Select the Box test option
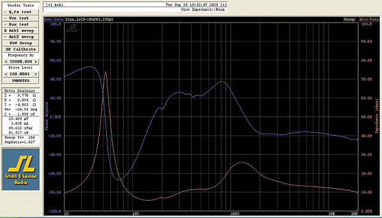Image resolution: width=382 pixels, height=218 pixels. point(20,24)
